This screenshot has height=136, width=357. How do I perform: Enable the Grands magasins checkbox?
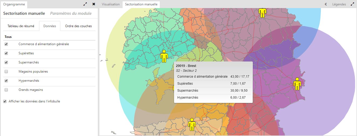click(6, 90)
